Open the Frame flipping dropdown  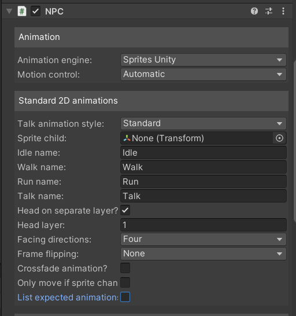(x=203, y=253)
